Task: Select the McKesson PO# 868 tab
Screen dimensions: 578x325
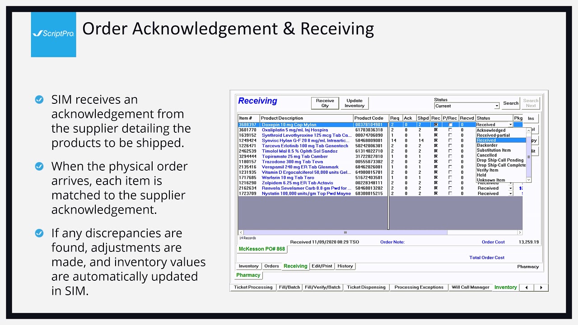Action: [x=262, y=249]
